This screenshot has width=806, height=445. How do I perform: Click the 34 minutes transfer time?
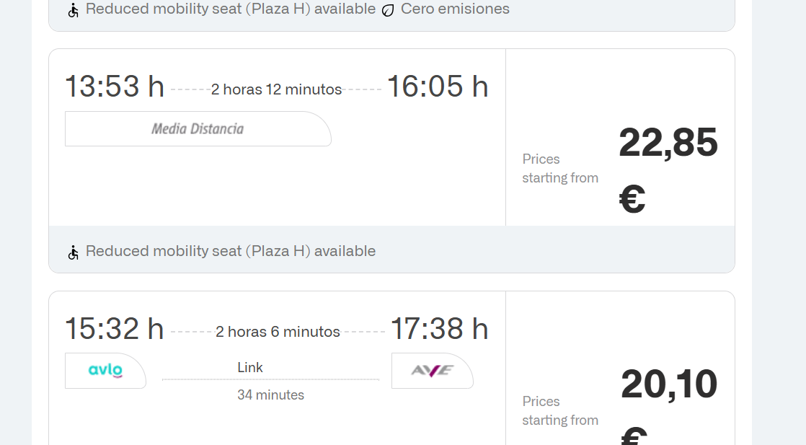point(270,395)
